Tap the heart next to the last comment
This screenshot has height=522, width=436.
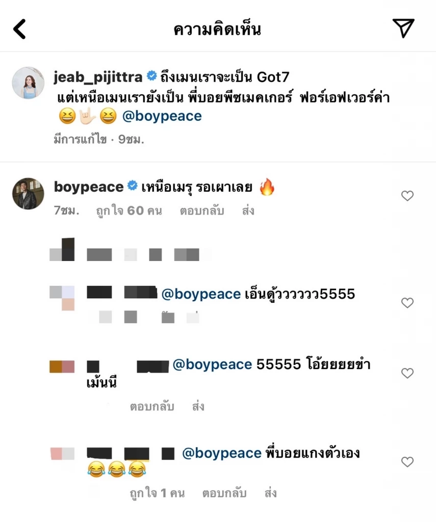tap(407, 462)
